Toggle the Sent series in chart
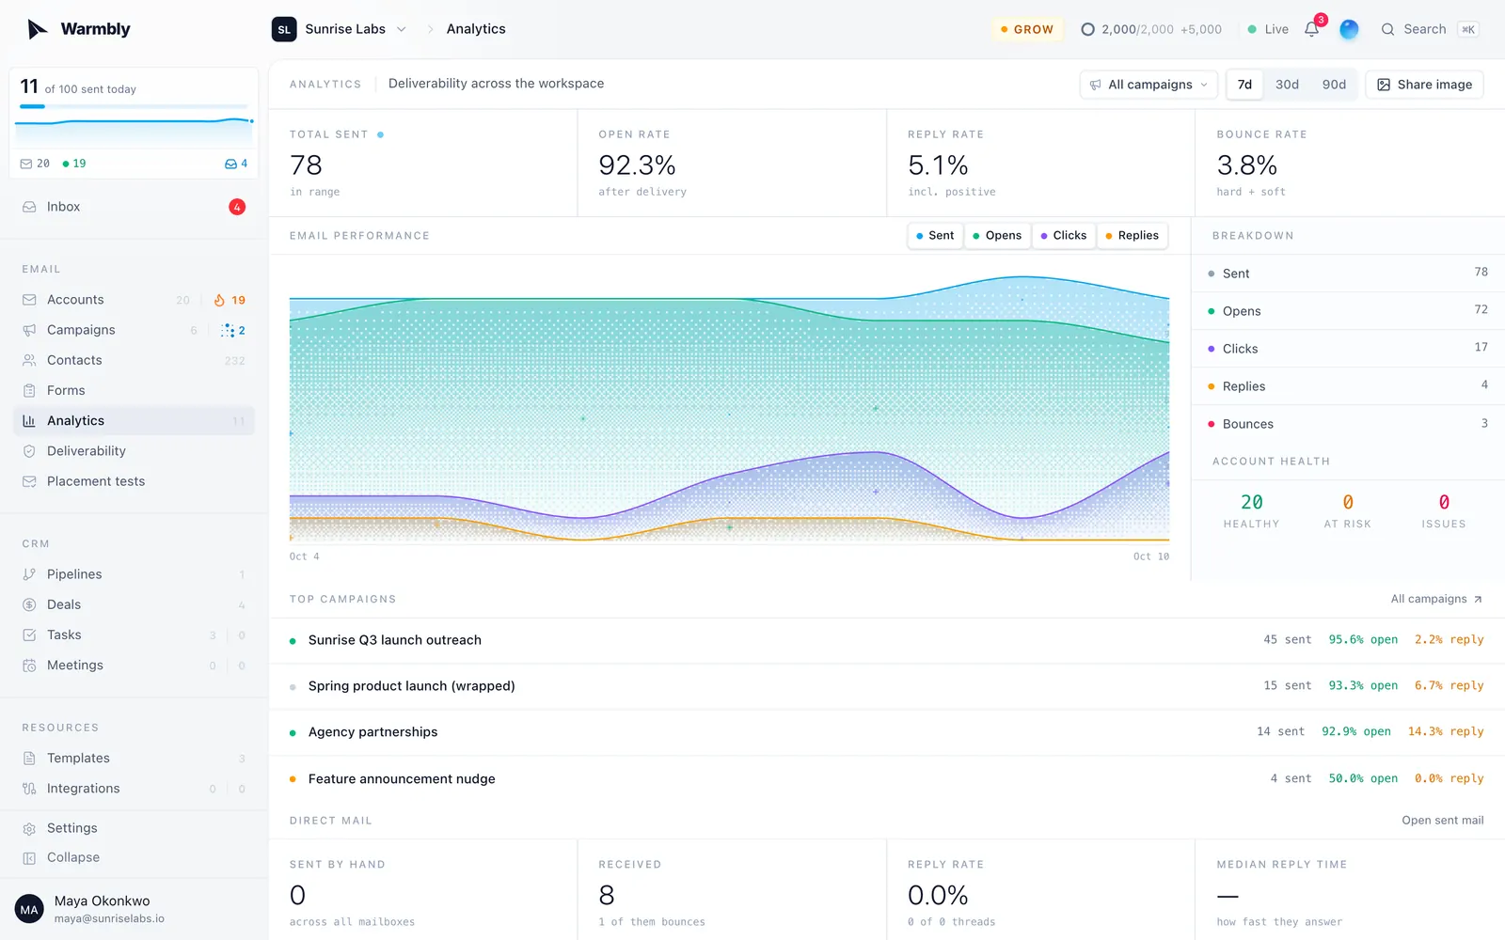 935,236
